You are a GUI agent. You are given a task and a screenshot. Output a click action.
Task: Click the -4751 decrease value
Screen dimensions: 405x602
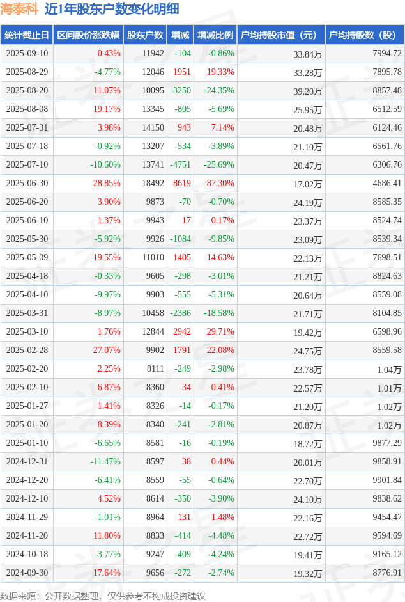tap(180, 164)
